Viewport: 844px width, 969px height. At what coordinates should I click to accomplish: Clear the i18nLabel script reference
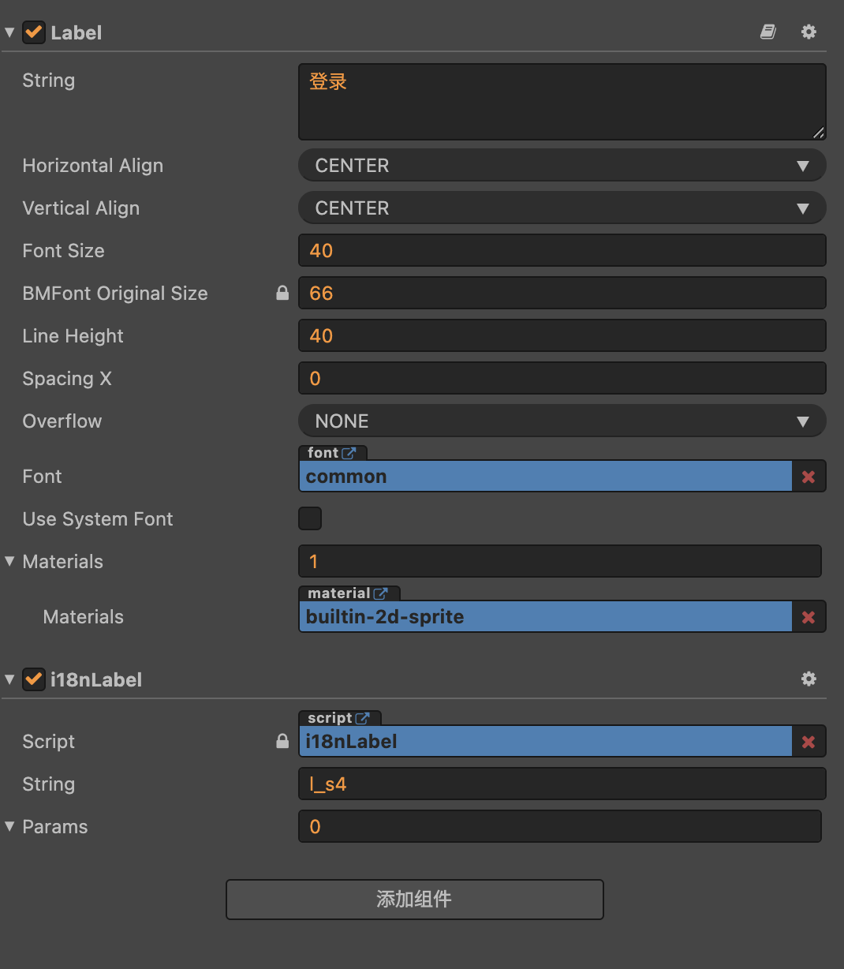[809, 742]
